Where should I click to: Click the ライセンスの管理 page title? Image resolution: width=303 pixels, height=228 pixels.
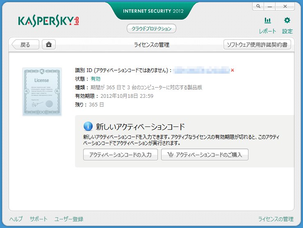coord(152,45)
